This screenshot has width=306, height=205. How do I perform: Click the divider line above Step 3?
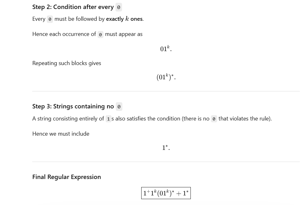point(166,91)
